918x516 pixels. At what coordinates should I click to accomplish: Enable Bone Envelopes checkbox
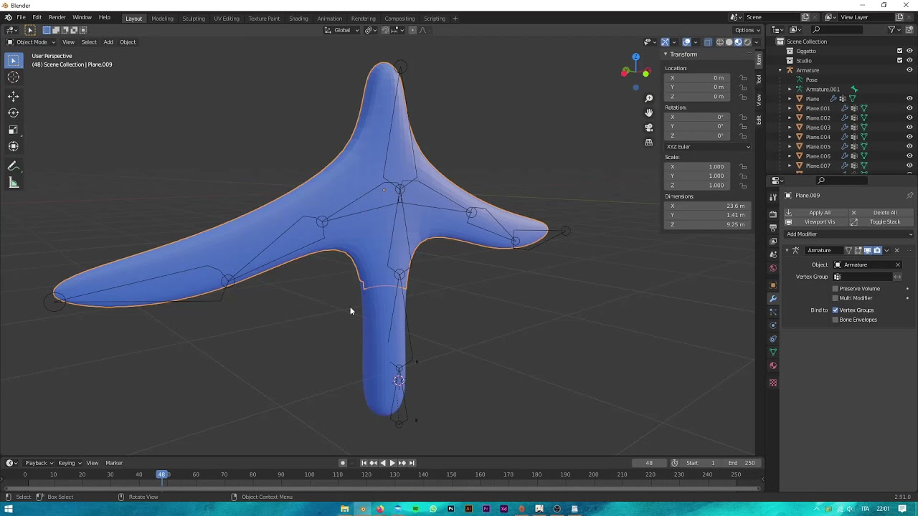pos(835,320)
